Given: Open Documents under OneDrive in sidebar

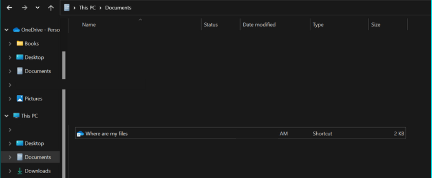Looking at the screenshot, I should 38,71.
